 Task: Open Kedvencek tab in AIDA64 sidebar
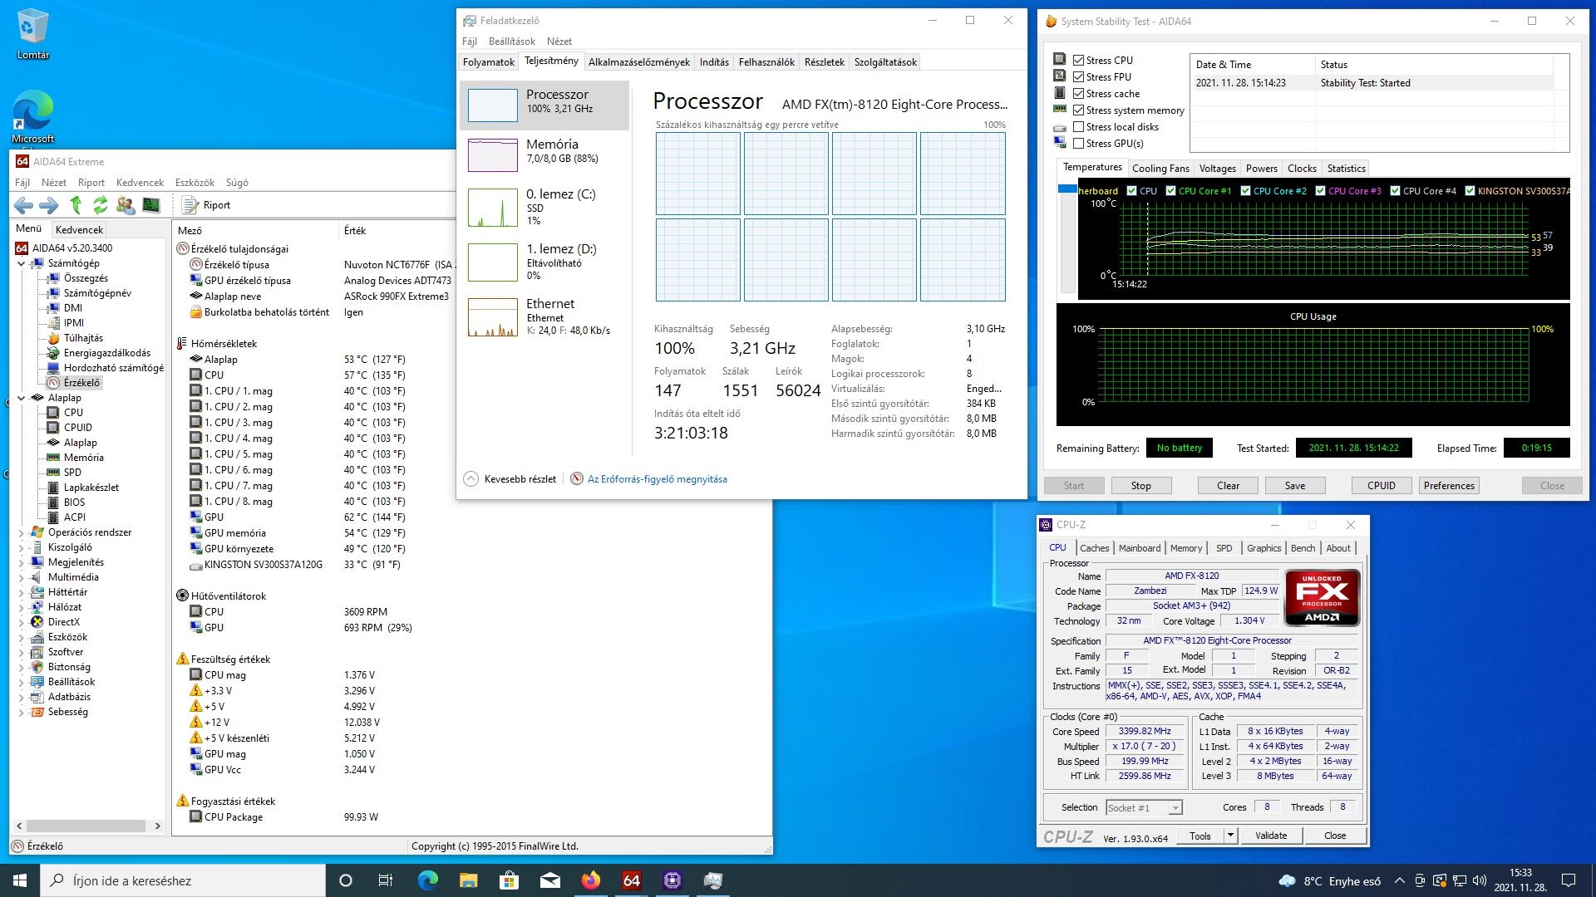(x=80, y=230)
